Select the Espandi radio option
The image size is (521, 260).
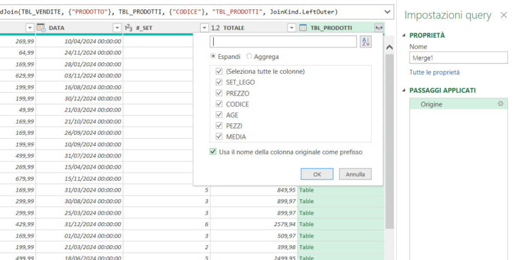pyautogui.click(x=213, y=57)
